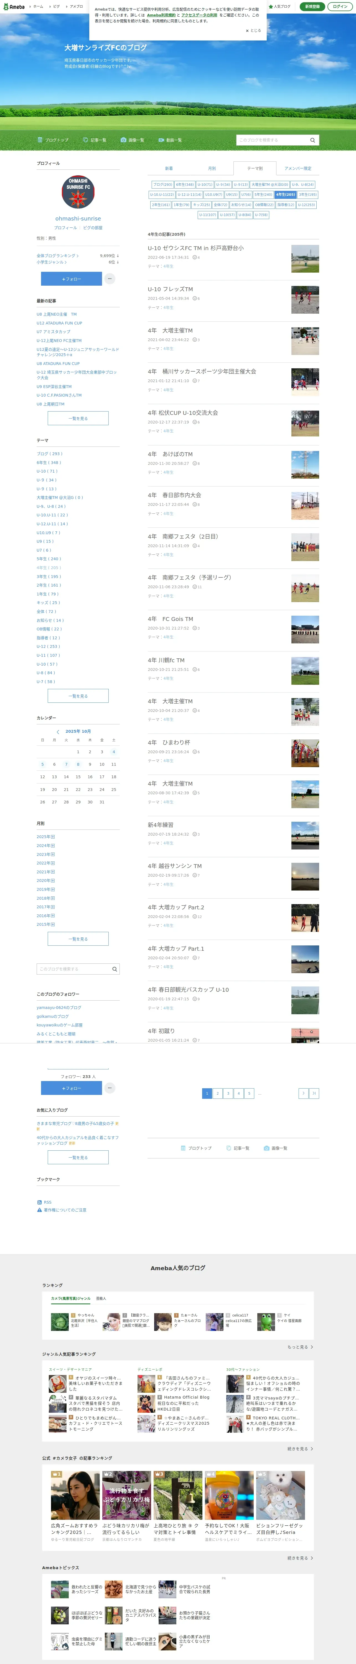
Task: Select the テーマ別 tab
Action: [x=255, y=168]
